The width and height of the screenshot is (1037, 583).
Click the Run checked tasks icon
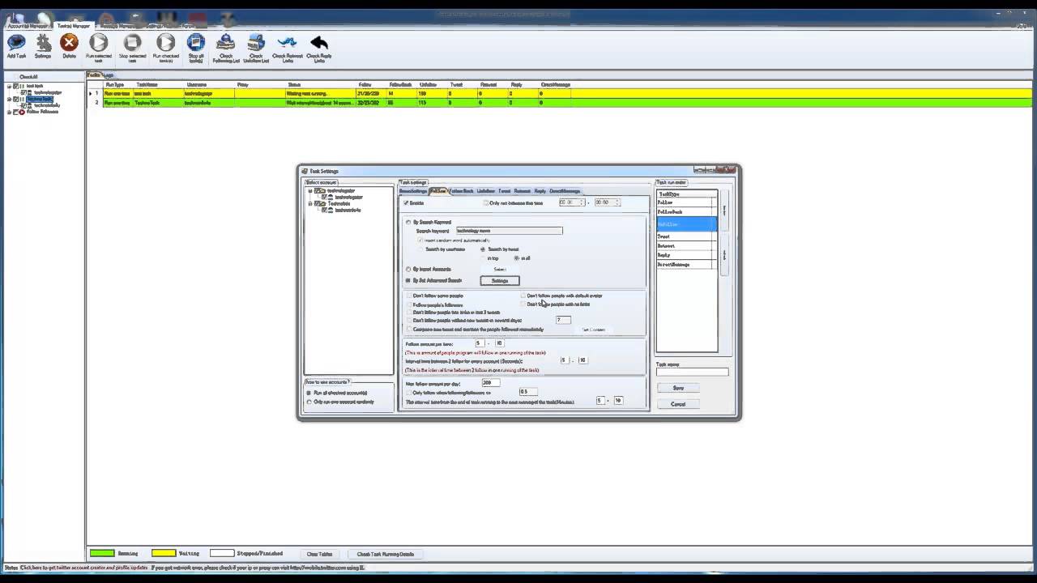coord(165,44)
